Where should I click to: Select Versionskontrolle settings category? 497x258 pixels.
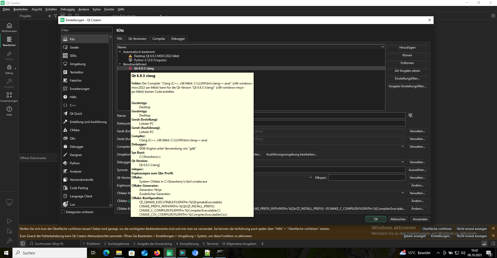click(81, 180)
